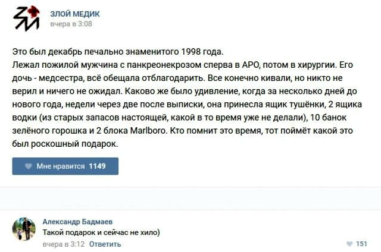Open the ЗЛОЙ МЕДИК group logo avatar

coord(26,18)
